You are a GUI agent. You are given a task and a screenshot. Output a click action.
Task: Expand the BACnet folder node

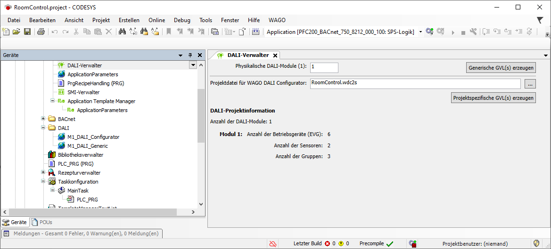[x=43, y=119]
